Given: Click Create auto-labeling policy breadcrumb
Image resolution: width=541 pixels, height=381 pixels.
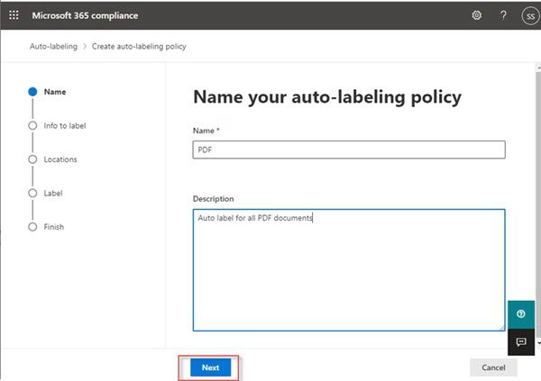Looking at the screenshot, I should [139, 46].
